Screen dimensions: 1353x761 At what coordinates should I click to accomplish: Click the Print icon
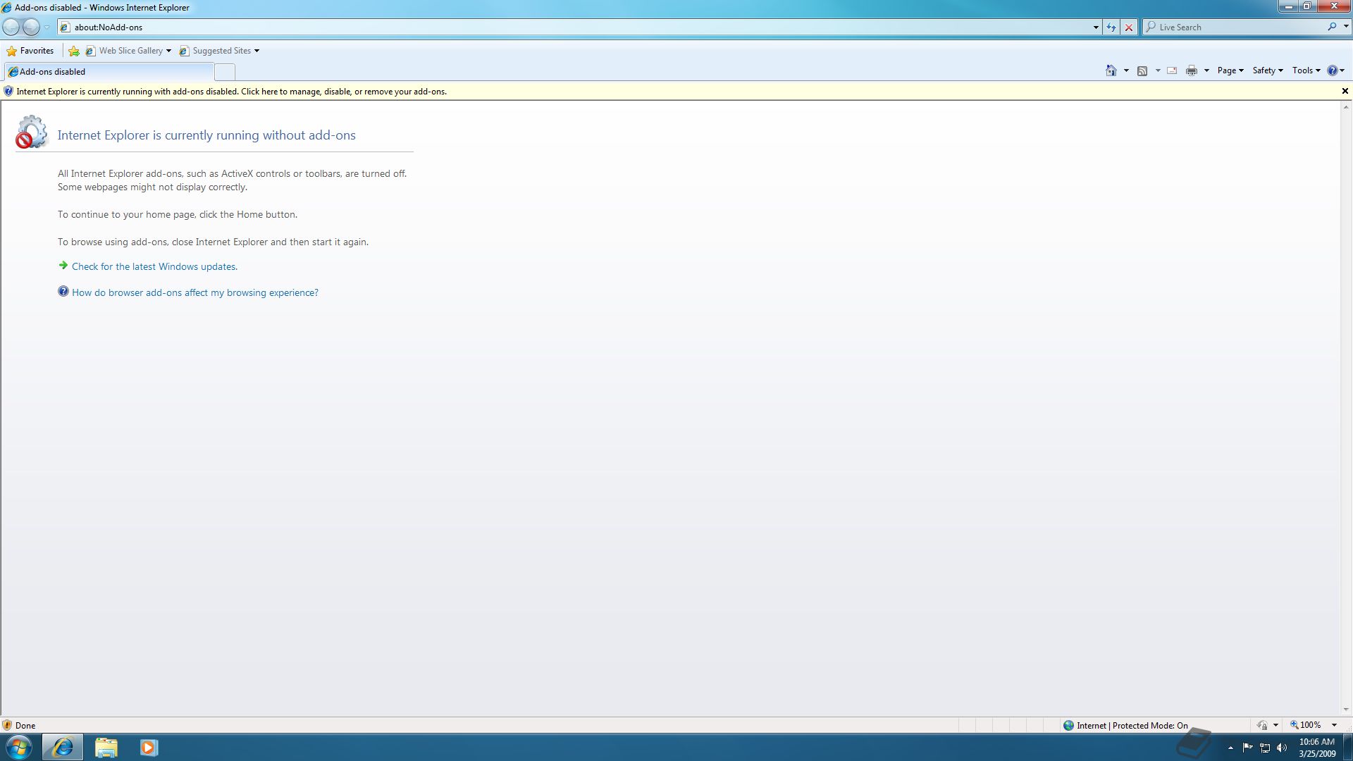click(1192, 70)
